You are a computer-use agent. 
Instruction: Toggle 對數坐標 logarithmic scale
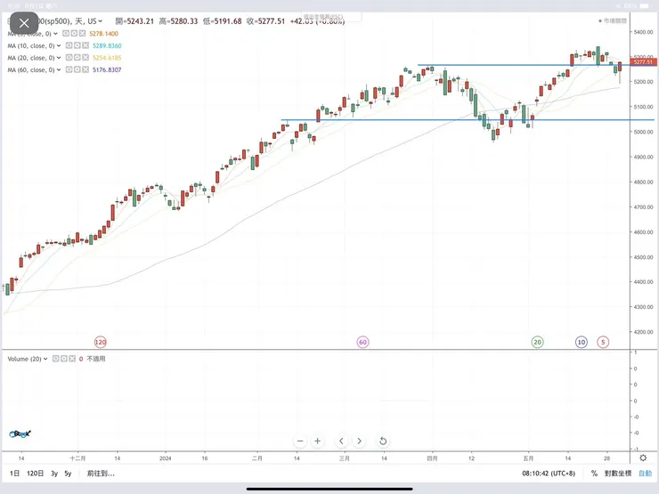click(x=618, y=474)
